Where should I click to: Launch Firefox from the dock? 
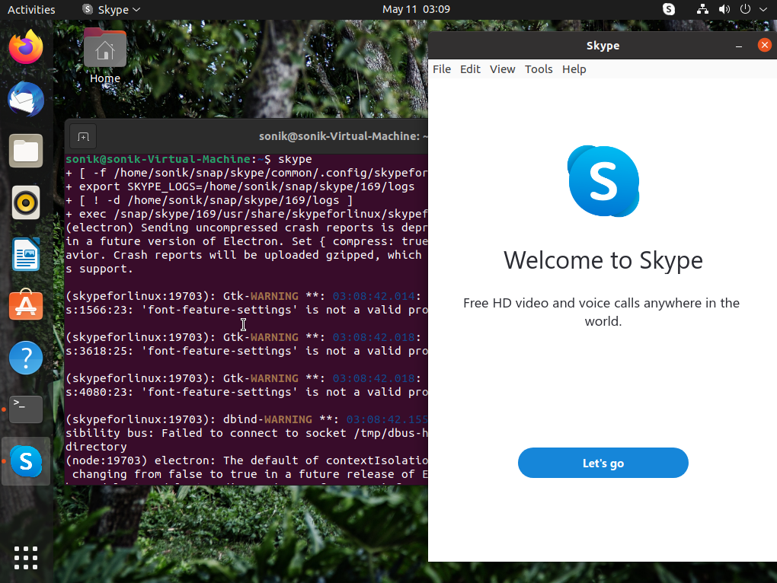(26, 48)
